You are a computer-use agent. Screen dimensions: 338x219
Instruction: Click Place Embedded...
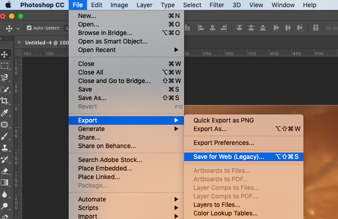tap(127, 168)
